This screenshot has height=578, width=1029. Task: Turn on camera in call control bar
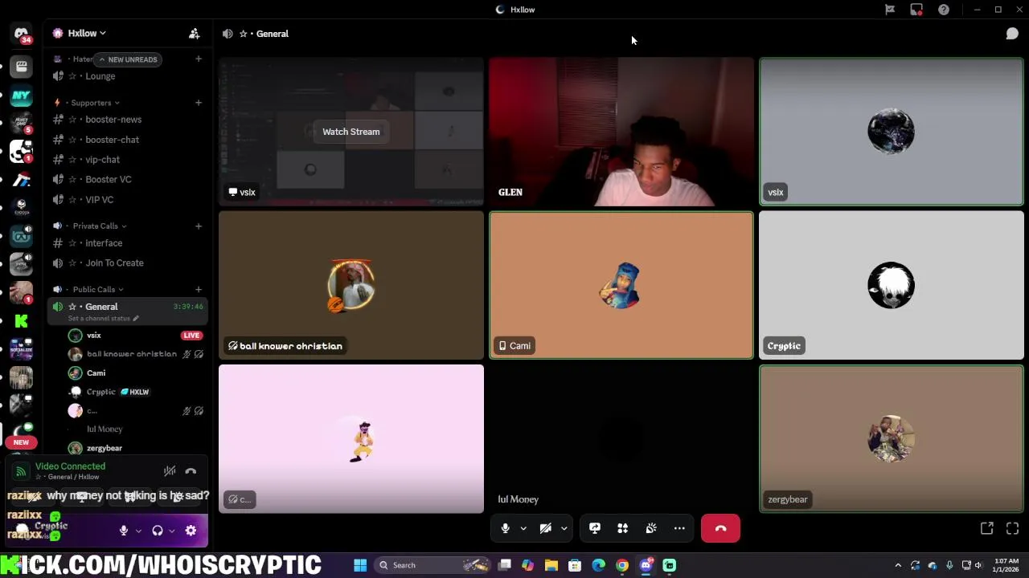(545, 528)
